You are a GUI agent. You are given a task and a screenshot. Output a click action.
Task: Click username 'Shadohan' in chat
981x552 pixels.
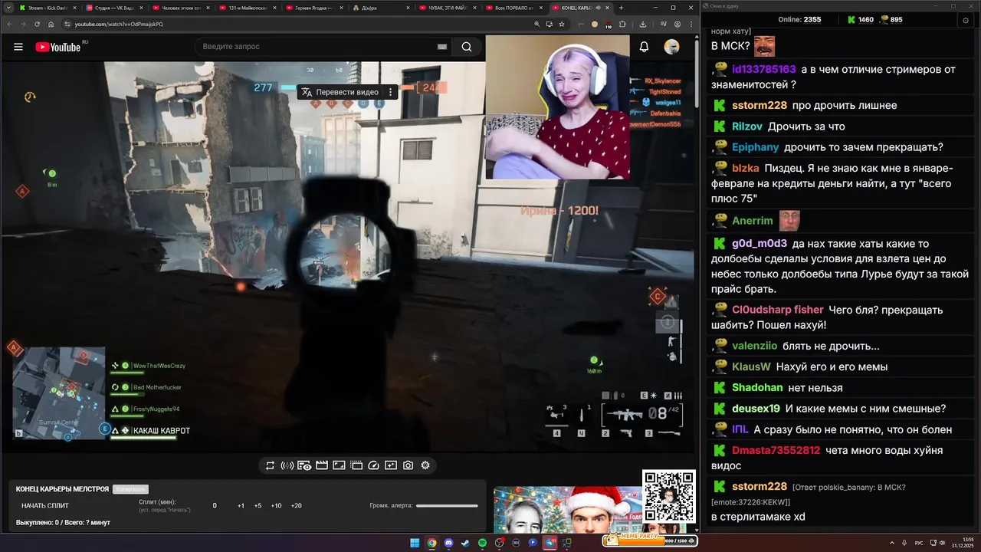757,388
